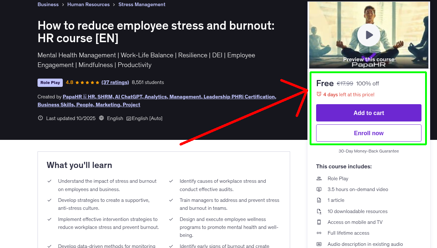This screenshot has height=248, width=437.
Task: Click the downloadable resources icon
Action: click(319, 211)
